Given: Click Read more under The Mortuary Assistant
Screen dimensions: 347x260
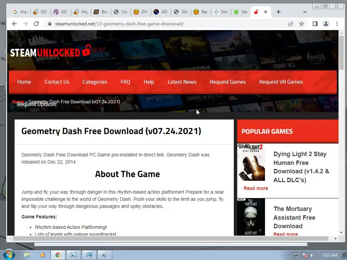Looking at the screenshot, I should tap(285, 234).
